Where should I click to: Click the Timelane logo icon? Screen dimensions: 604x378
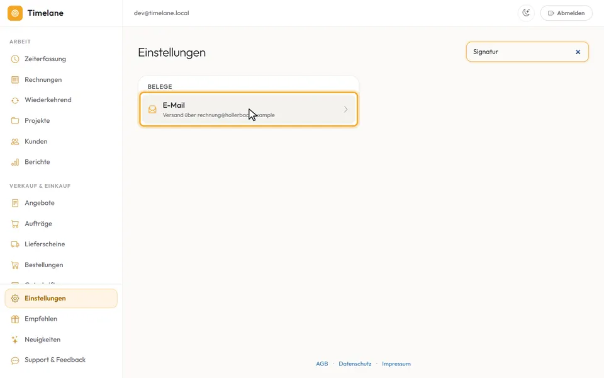(x=15, y=13)
